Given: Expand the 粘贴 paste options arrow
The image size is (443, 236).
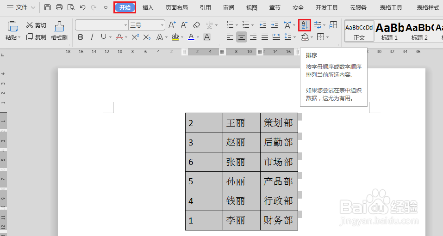Looking at the screenshot, I should click(x=19, y=37).
